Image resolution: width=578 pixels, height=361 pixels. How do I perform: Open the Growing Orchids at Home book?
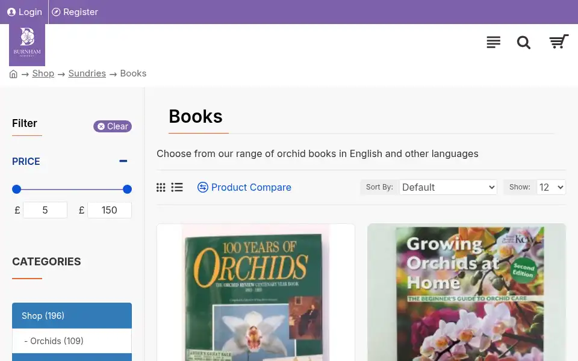[466, 292]
